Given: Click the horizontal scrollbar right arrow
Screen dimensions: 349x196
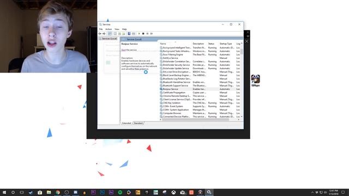Looking at the screenshot, I should tap(239, 120).
